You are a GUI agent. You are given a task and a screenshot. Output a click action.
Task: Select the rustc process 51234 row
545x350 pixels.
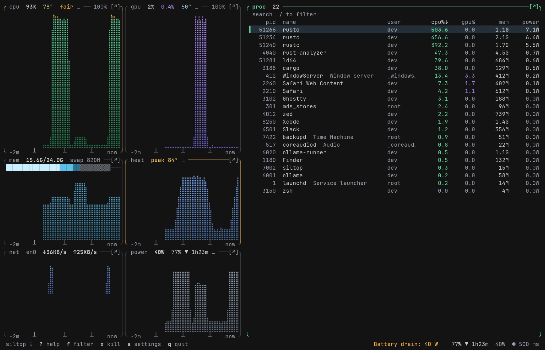(394, 37)
